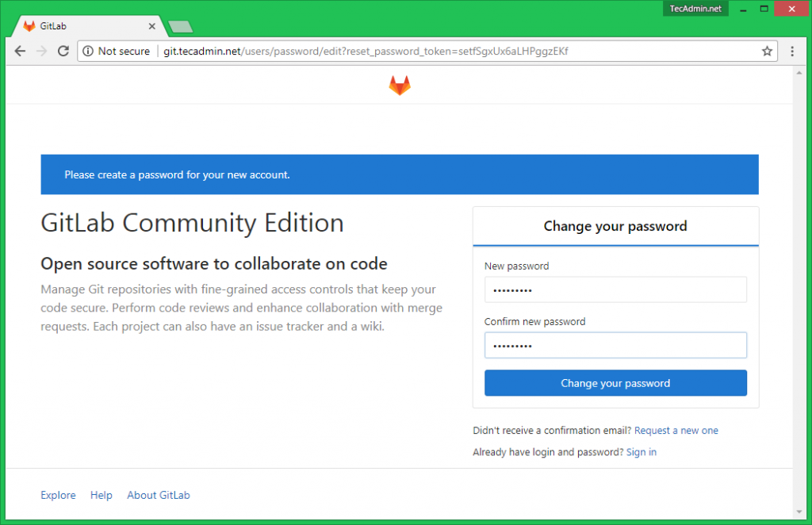Visit the About GitLab link
The height and width of the screenshot is (525, 812).
click(x=159, y=495)
